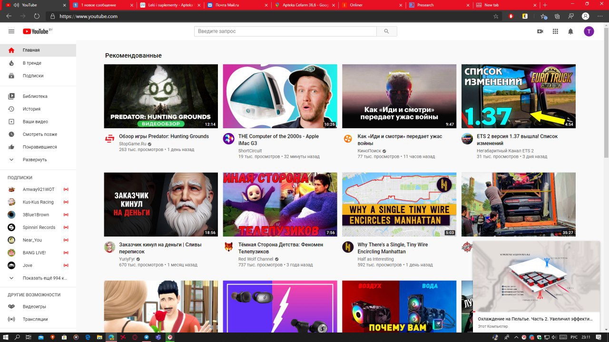Open the Jove subscription channel
609x342 pixels.
[38, 266]
